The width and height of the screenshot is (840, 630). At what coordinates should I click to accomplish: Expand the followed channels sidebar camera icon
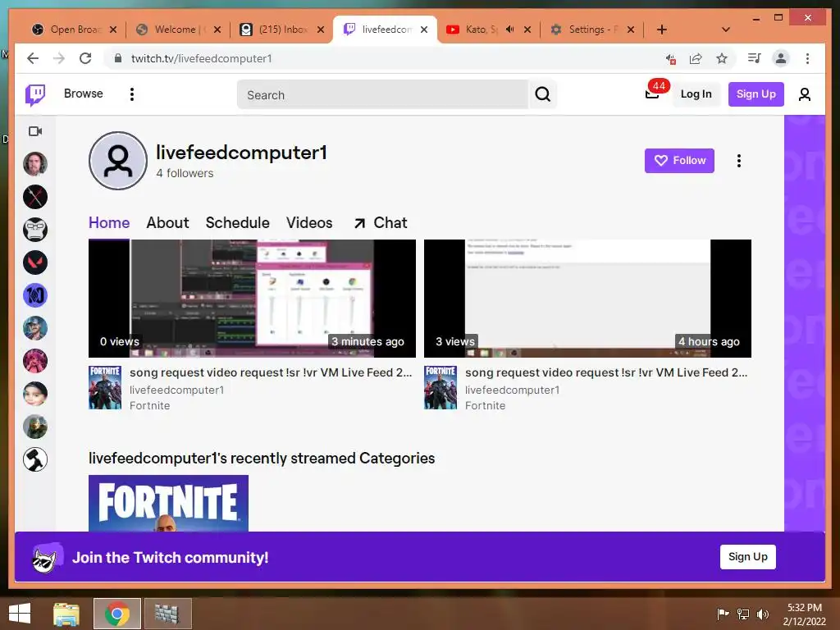35,131
